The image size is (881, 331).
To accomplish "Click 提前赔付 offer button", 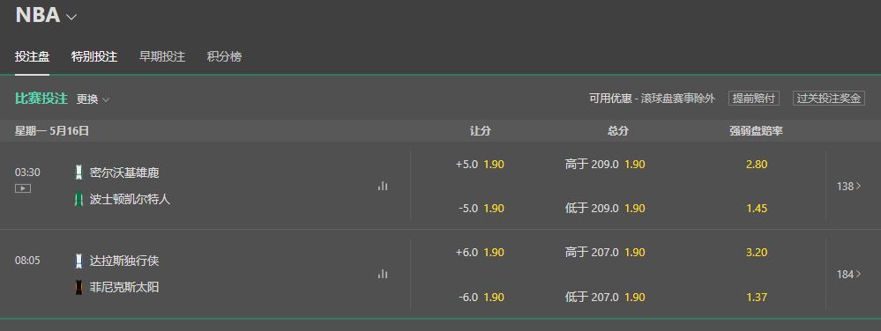I will click(x=754, y=99).
